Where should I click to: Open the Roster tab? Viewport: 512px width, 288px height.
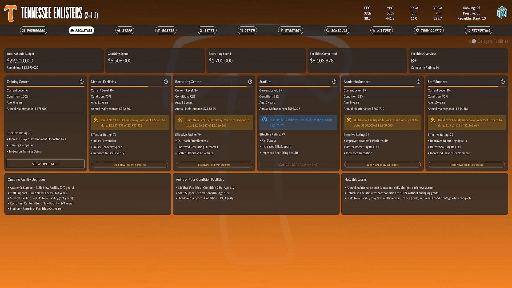coord(166,30)
